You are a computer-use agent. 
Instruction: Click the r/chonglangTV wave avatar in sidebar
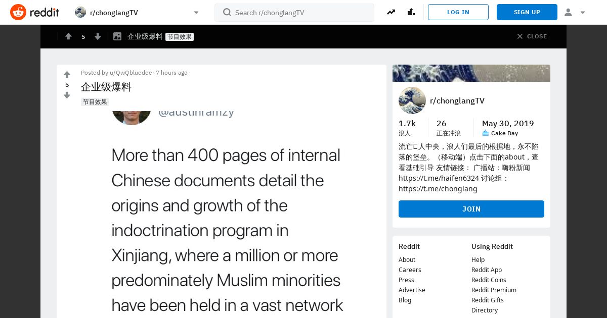pyautogui.click(x=412, y=100)
